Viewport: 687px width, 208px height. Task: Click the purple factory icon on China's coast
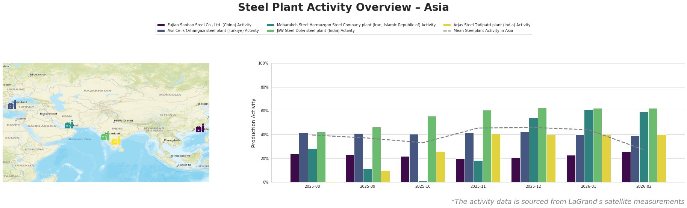click(x=200, y=128)
